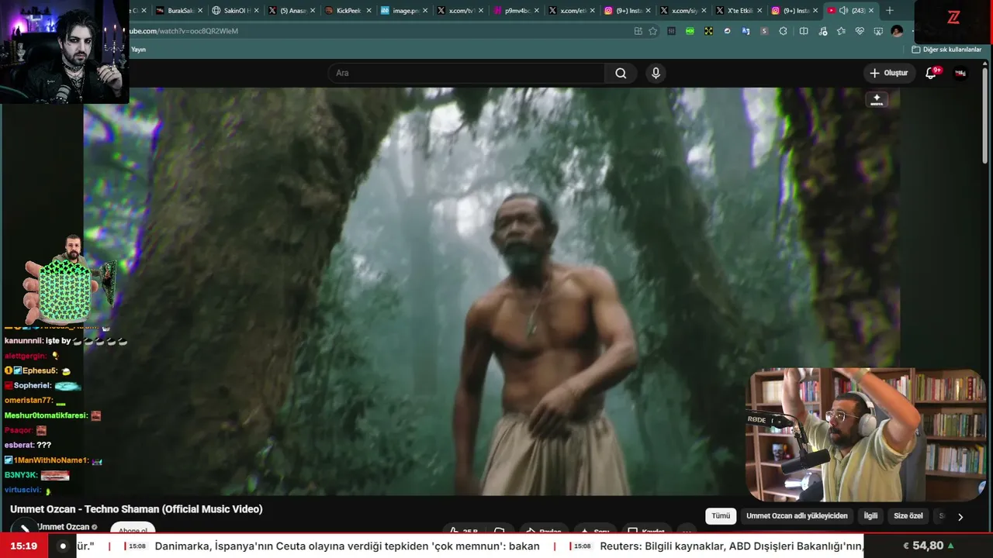Switch to the SakinOl tab
Screen dimensions: 993x558
point(237,11)
